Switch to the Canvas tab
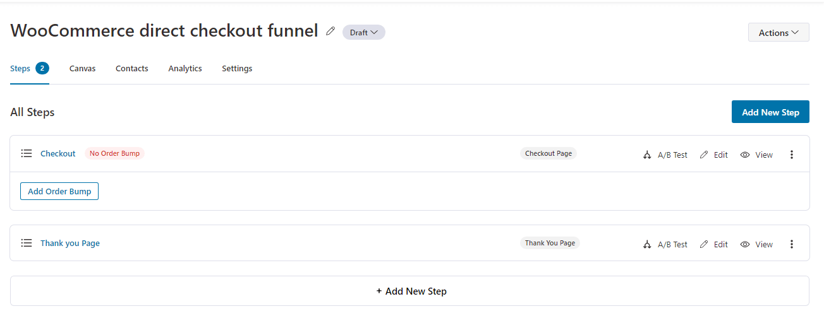Viewport: 824px width, 311px height. (82, 68)
